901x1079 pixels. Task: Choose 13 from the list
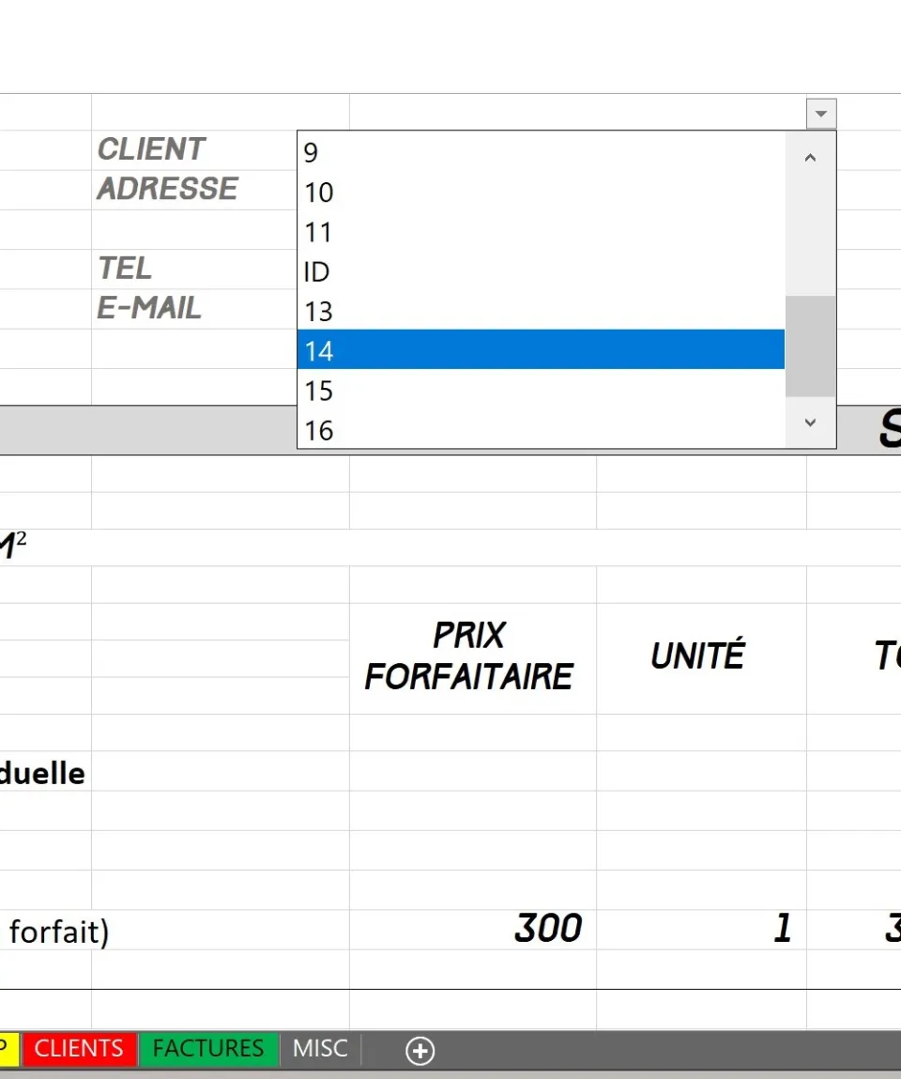tap(541, 311)
